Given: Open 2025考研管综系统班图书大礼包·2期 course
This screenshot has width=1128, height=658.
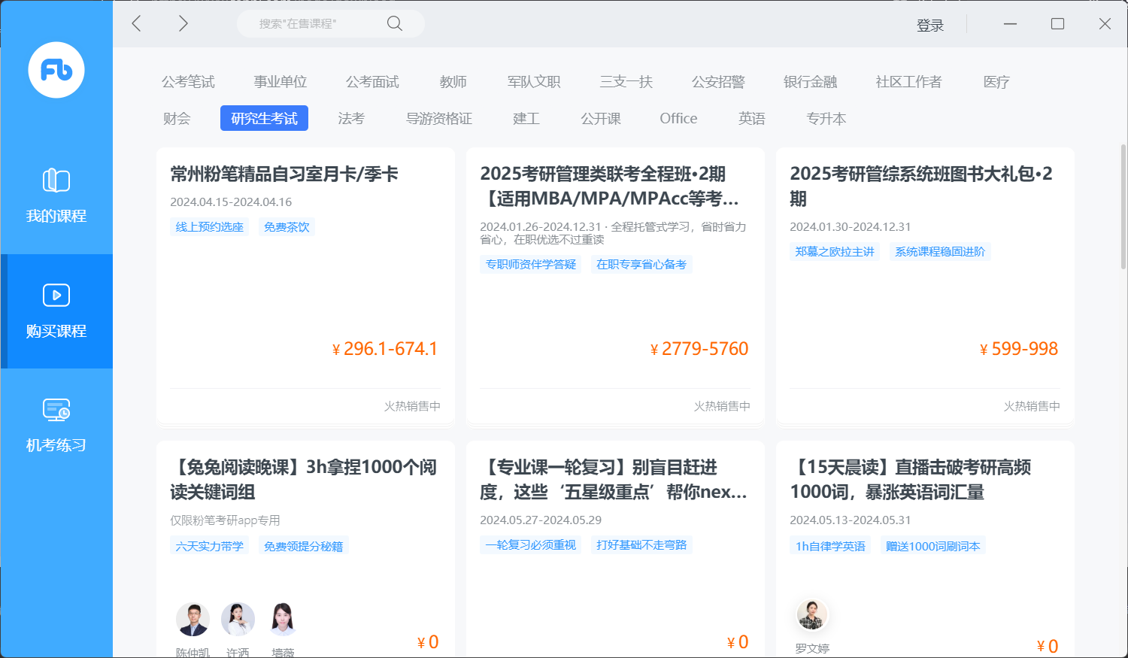Looking at the screenshot, I should (x=921, y=186).
